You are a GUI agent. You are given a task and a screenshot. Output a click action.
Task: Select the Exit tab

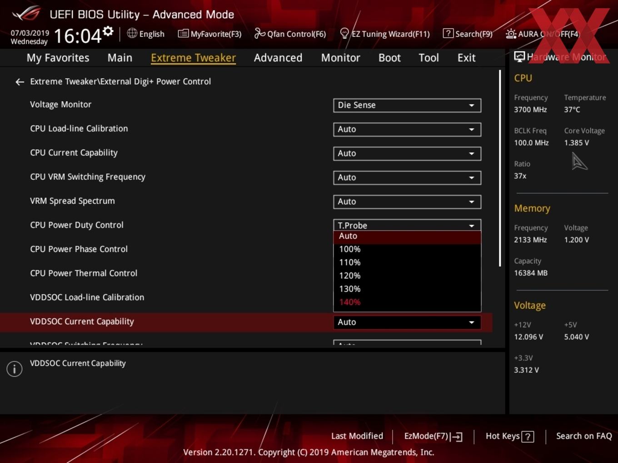466,58
